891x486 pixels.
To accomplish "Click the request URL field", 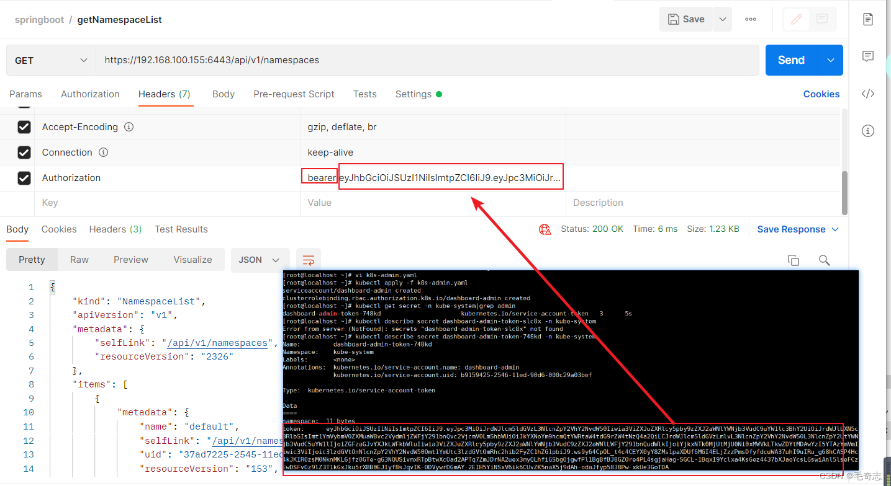I will click(x=427, y=60).
